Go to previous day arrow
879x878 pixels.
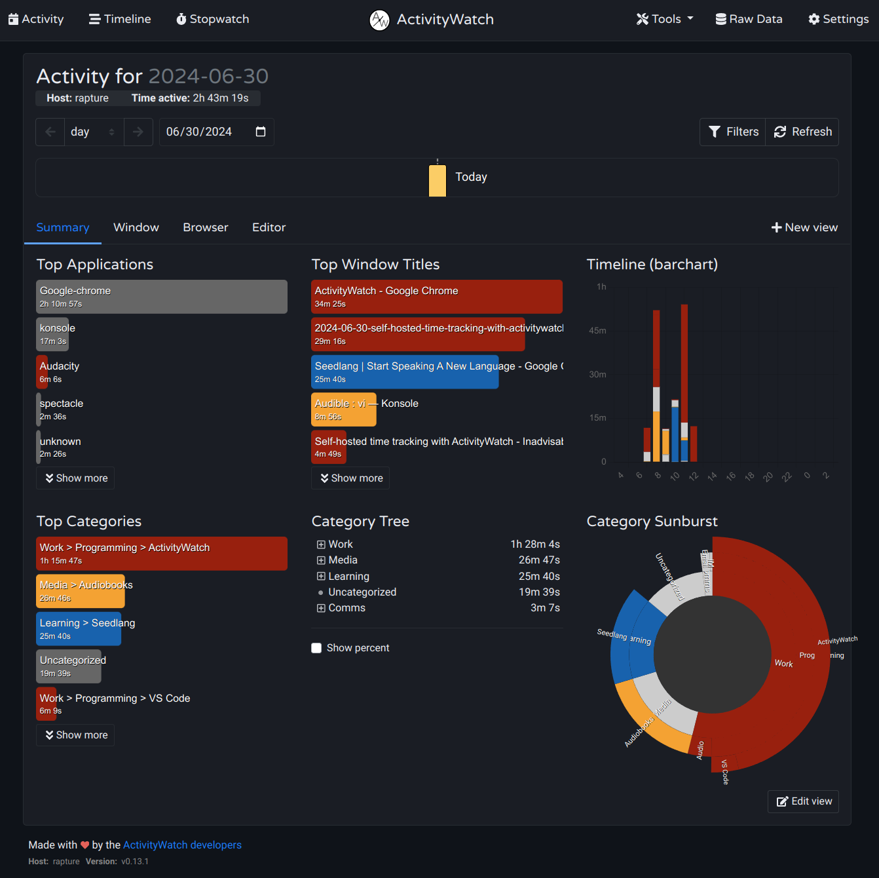(x=50, y=132)
